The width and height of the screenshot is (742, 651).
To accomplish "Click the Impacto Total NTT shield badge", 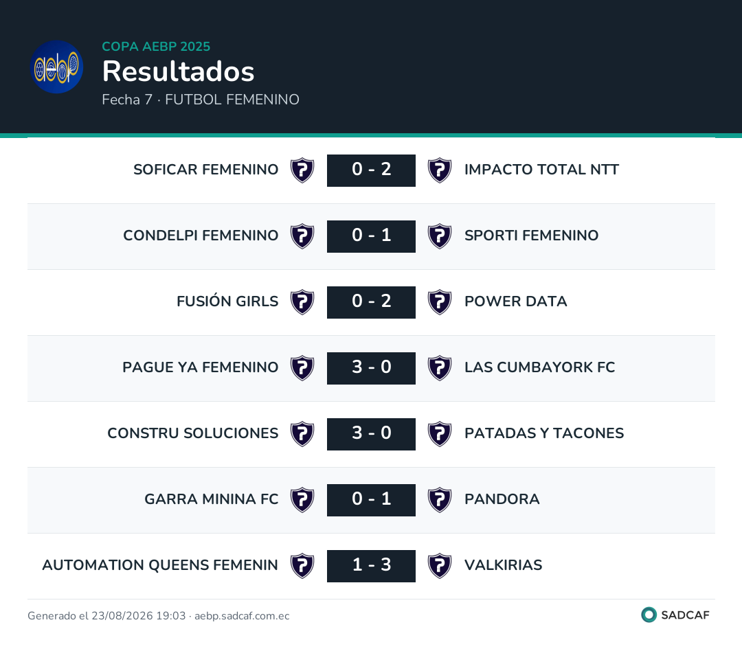I will pos(440,170).
